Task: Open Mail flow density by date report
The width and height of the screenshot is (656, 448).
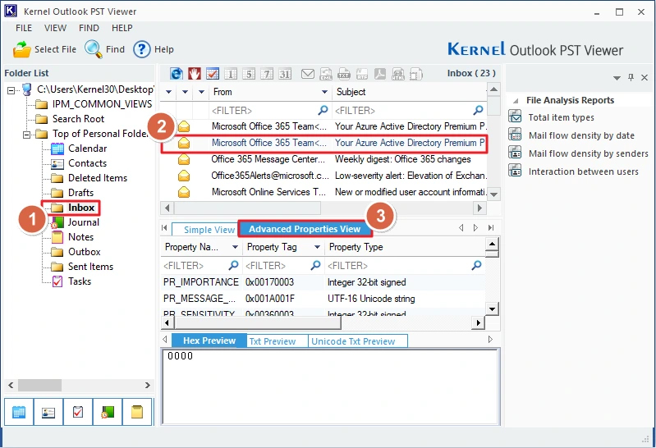Action: click(581, 135)
